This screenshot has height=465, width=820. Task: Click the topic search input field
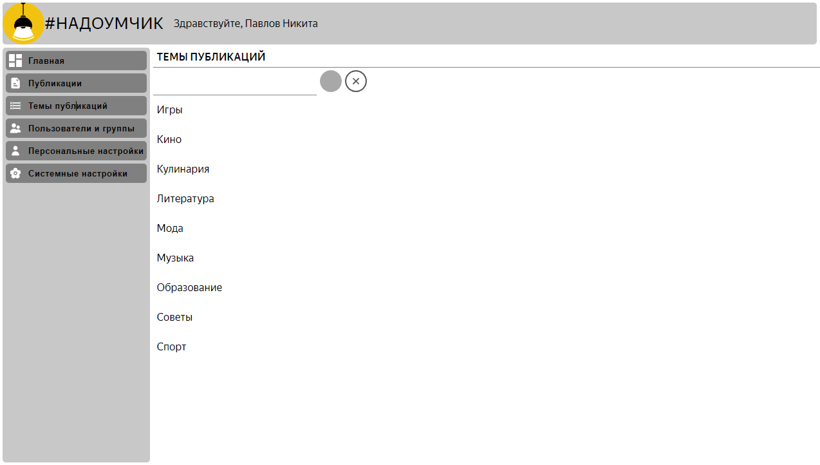click(x=235, y=82)
